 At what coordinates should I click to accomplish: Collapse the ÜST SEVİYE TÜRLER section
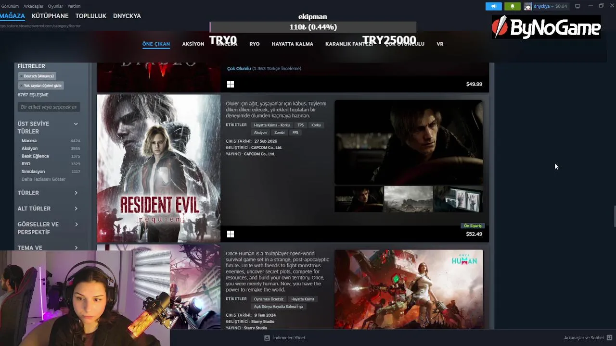[x=76, y=124]
